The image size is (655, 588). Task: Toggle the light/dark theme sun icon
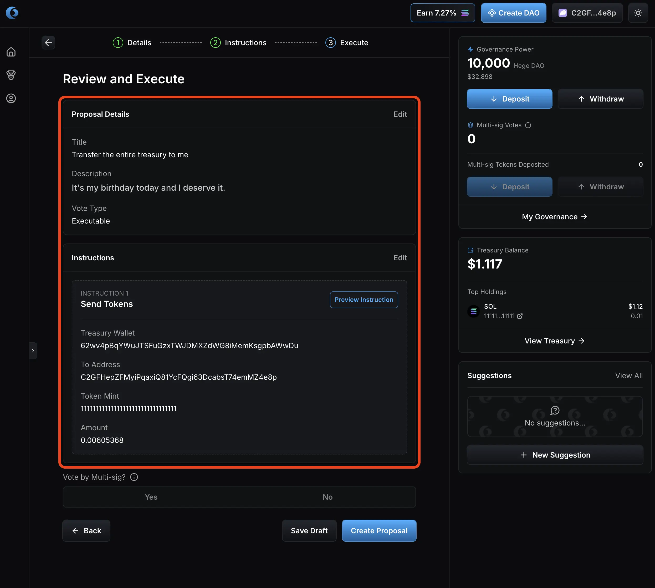coord(638,13)
